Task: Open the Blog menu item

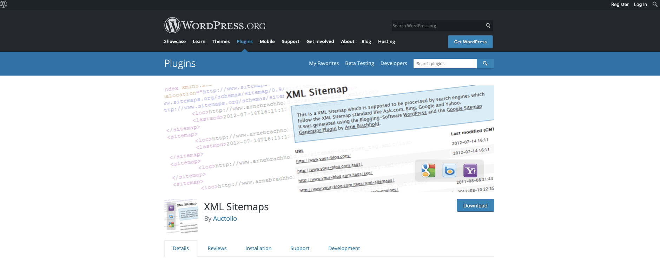Action: 366,41
